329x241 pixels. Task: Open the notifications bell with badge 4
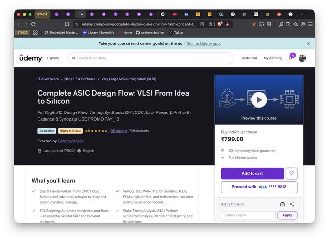[x=290, y=58]
